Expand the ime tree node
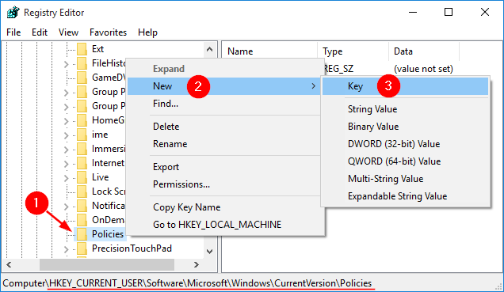Screen dimensions: 504x292 tap(67, 135)
